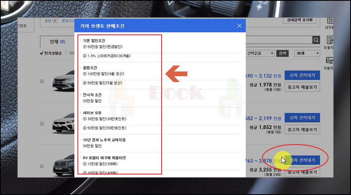Image resolution: width=351 pixels, height=195 pixels.
Task: Click 신차 견적내기 for the 3,255 만원 car
Action: (x=302, y=160)
